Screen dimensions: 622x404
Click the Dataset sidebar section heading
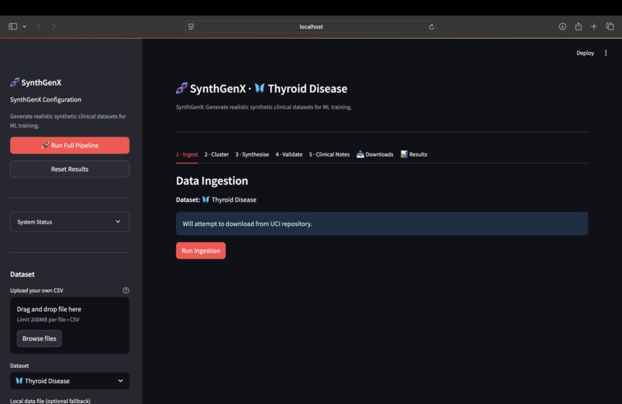(x=22, y=274)
